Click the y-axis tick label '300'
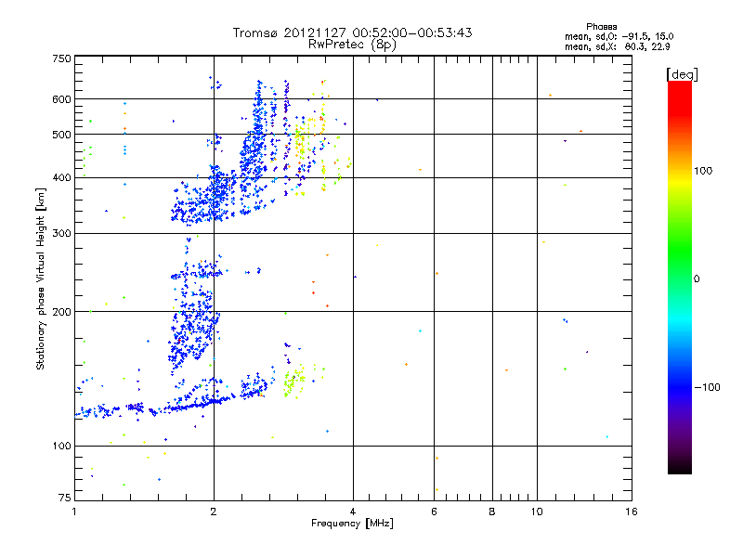This screenshot has height=557, width=743. pyautogui.click(x=62, y=234)
